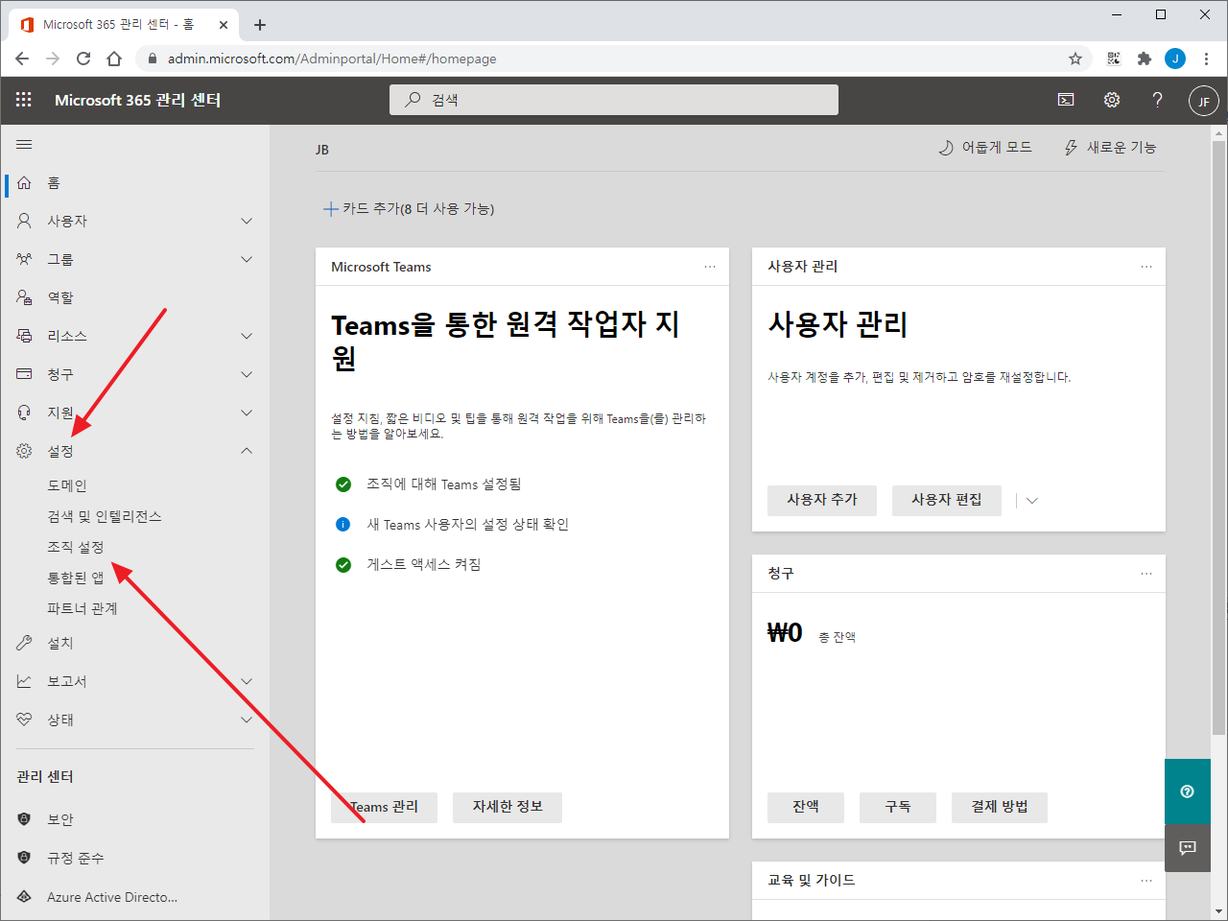Click the teal help assistant button

click(x=1188, y=791)
